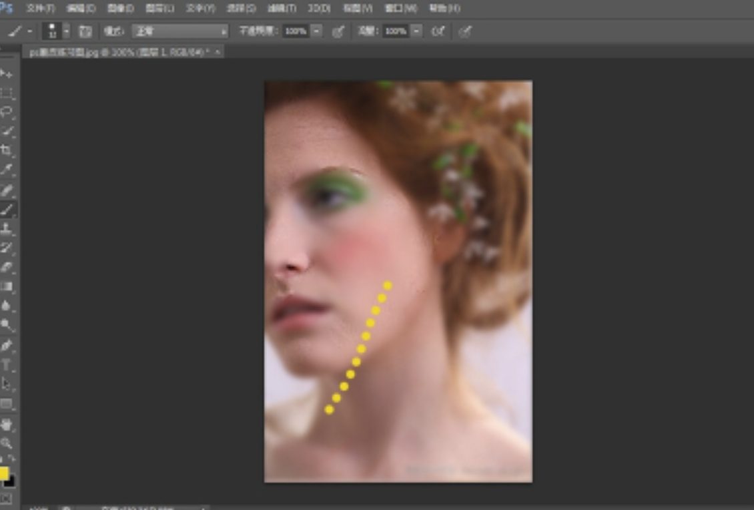
Task: Open the 滤镜(T) Filter menu
Action: click(282, 9)
